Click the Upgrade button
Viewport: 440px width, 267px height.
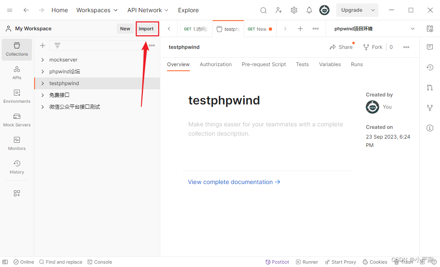[x=351, y=10]
